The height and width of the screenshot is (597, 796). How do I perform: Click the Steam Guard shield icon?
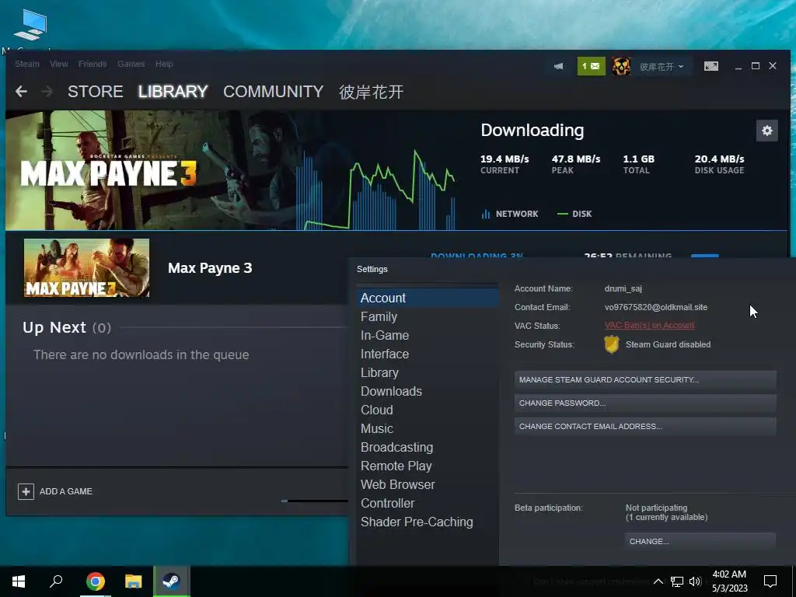(x=612, y=344)
